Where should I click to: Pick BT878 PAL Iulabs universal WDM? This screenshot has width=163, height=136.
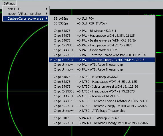click(102, 40)
